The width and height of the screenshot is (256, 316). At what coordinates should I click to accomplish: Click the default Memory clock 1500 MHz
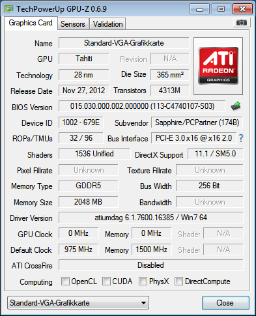(152, 250)
